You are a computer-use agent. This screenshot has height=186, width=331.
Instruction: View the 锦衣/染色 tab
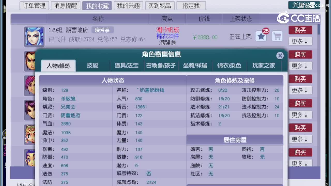pos(229,65)
